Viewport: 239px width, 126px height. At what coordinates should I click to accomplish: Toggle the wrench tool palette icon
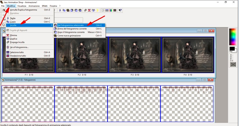103,10
